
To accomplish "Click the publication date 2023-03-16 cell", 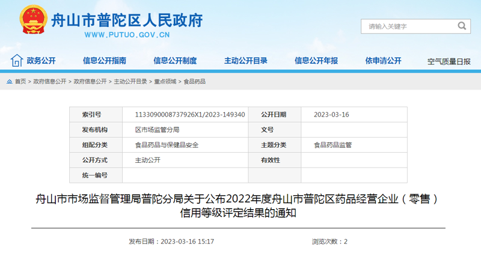I will pos(354,115).
